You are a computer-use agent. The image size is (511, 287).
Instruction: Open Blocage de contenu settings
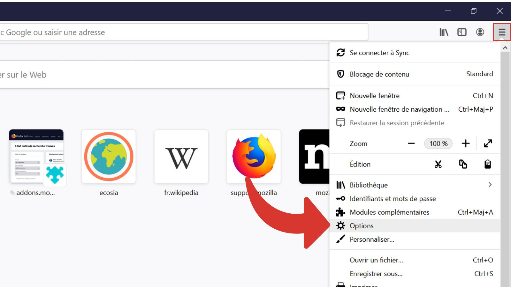379,74
